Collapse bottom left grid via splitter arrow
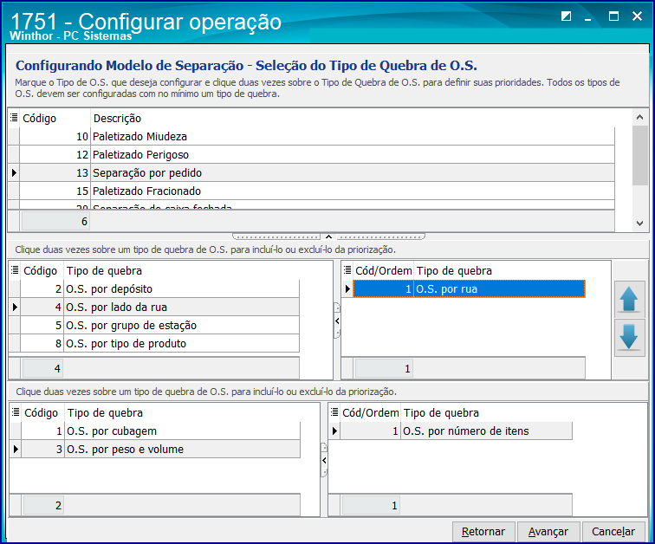 324,460
